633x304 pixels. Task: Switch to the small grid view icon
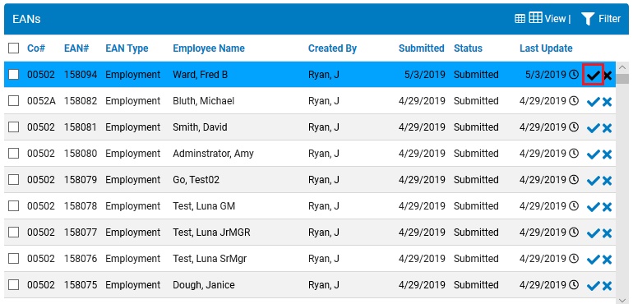(x=520, y=19)
